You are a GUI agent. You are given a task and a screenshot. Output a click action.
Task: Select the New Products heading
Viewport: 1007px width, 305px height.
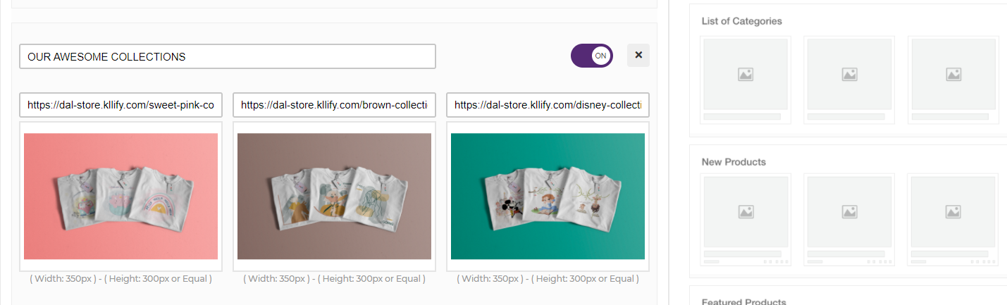pos(733,162)
